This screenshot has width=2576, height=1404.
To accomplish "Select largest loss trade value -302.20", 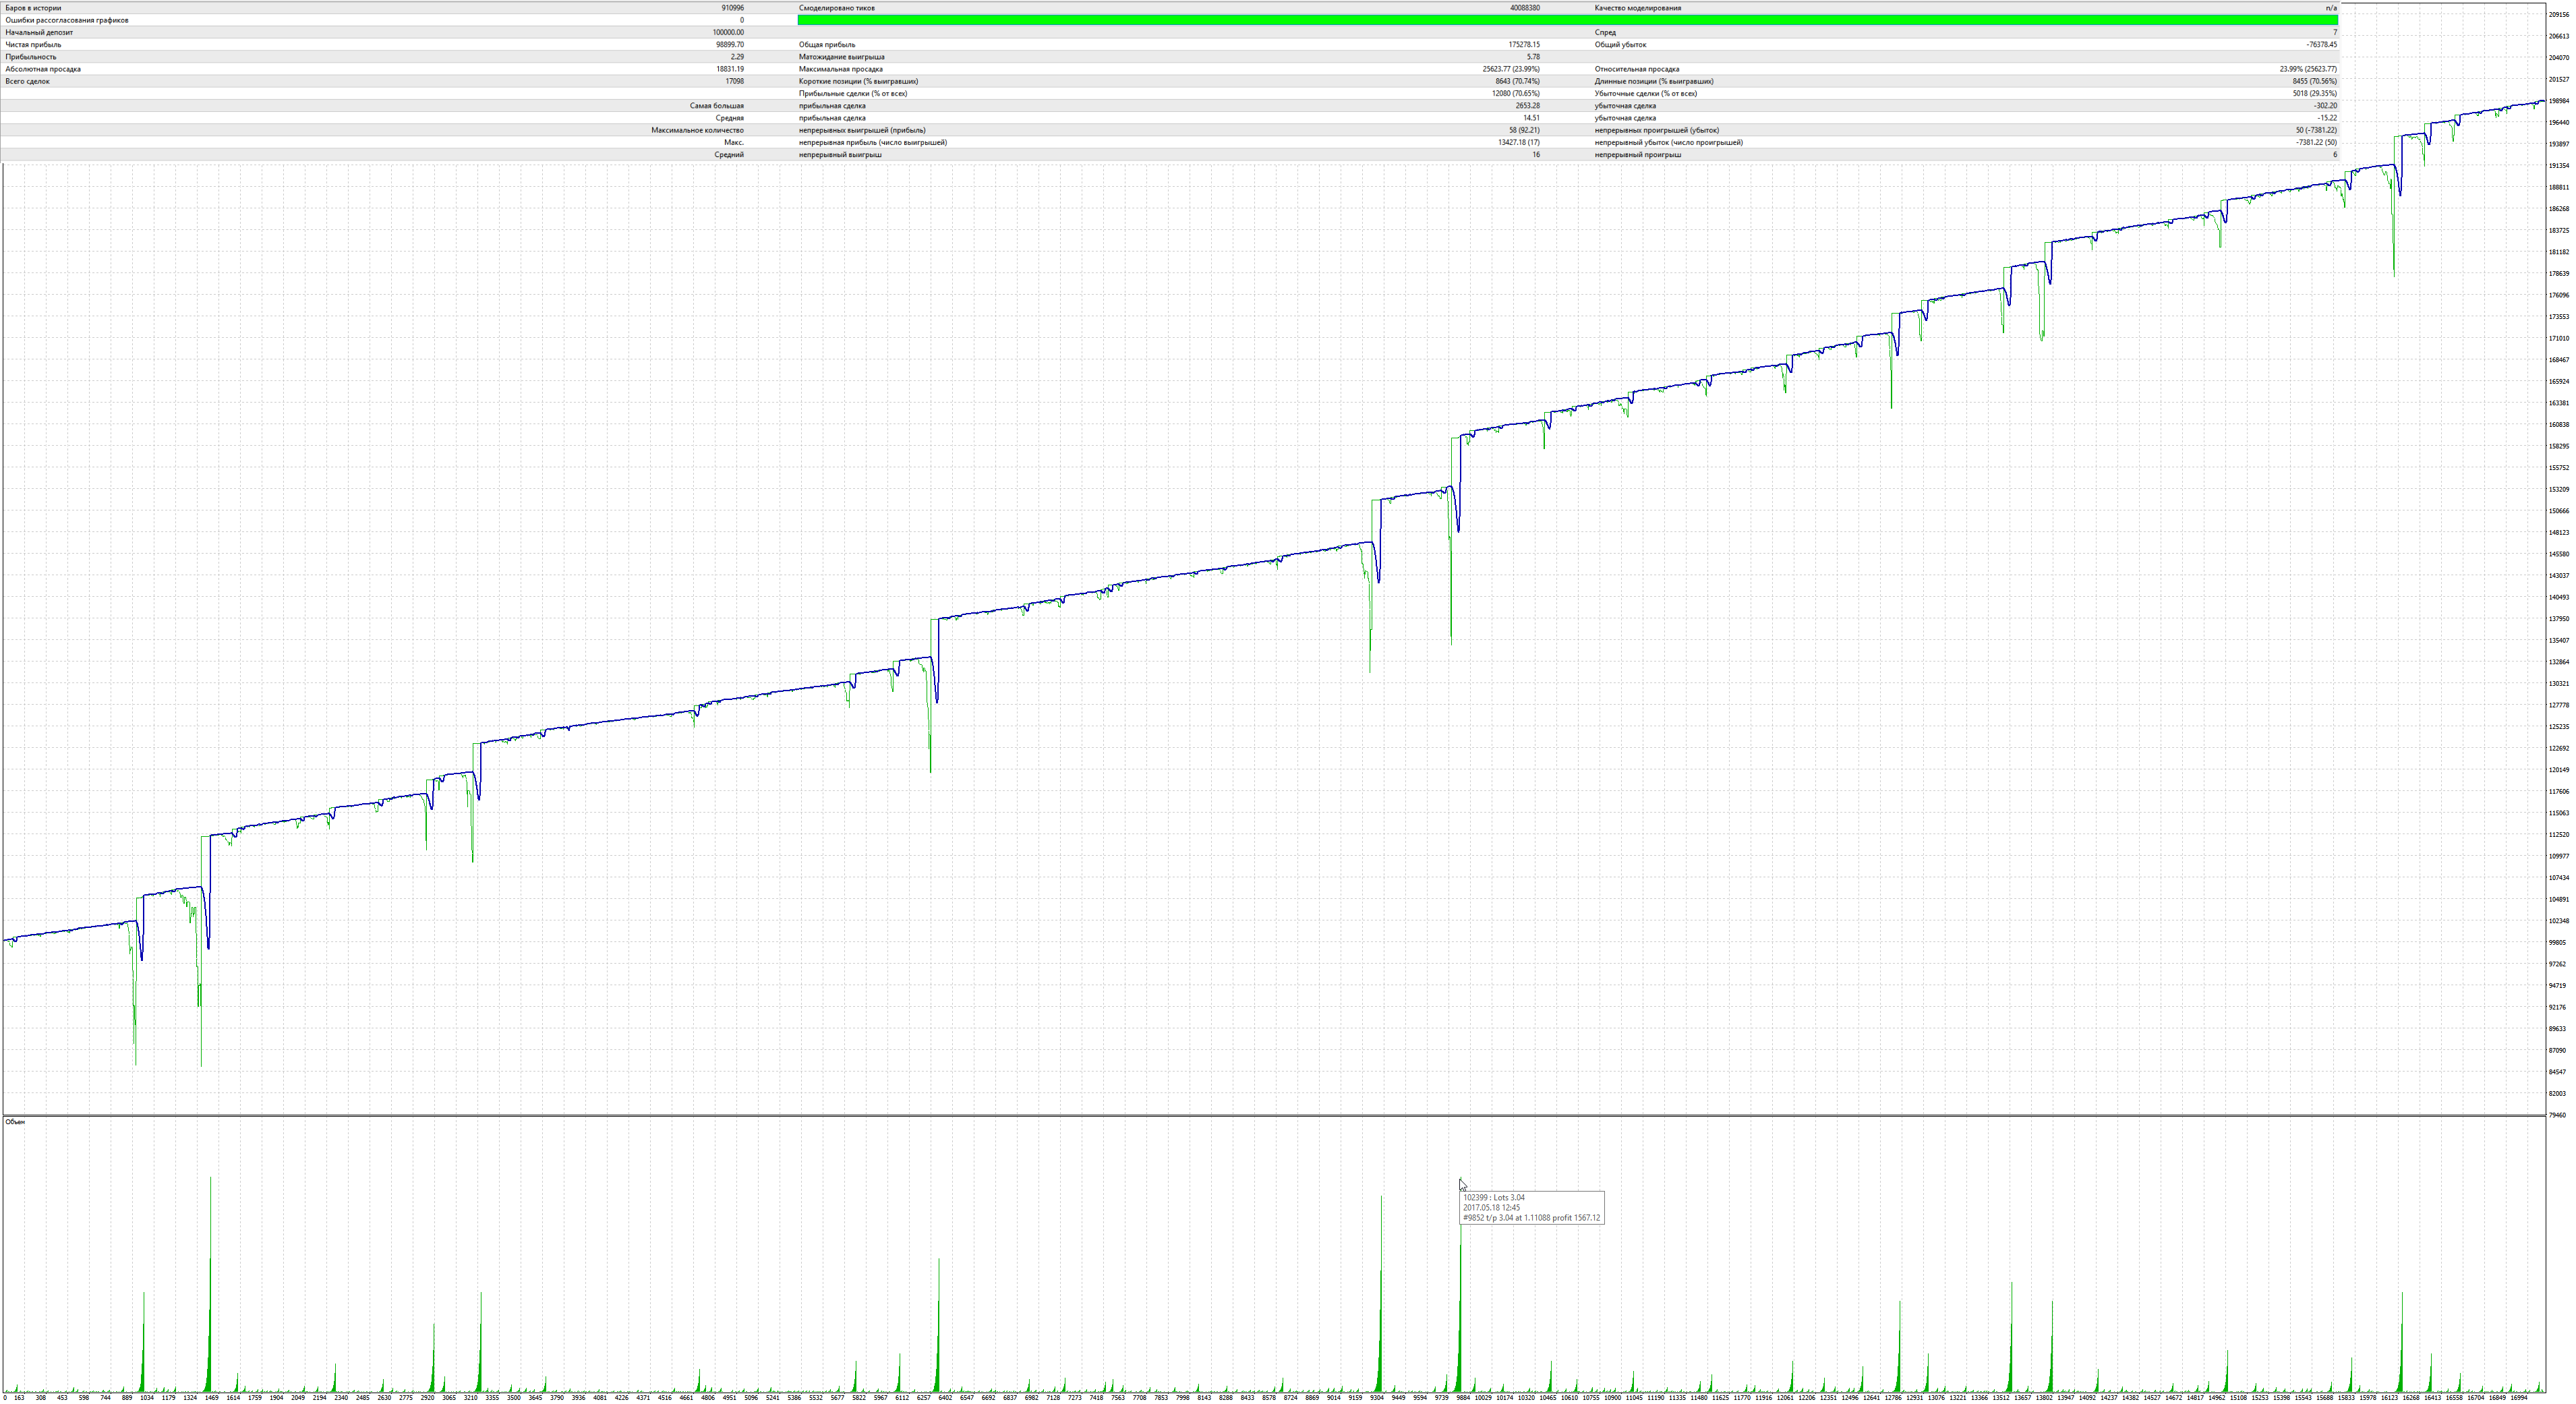I will [x=2325, y=106].
